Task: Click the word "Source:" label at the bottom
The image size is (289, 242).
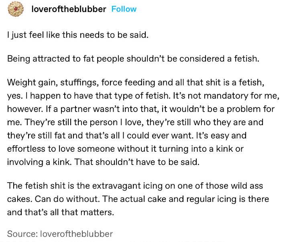Action: coord(21,234)
